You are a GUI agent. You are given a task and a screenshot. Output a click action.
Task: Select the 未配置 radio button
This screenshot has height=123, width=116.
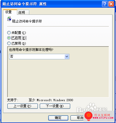9,33
